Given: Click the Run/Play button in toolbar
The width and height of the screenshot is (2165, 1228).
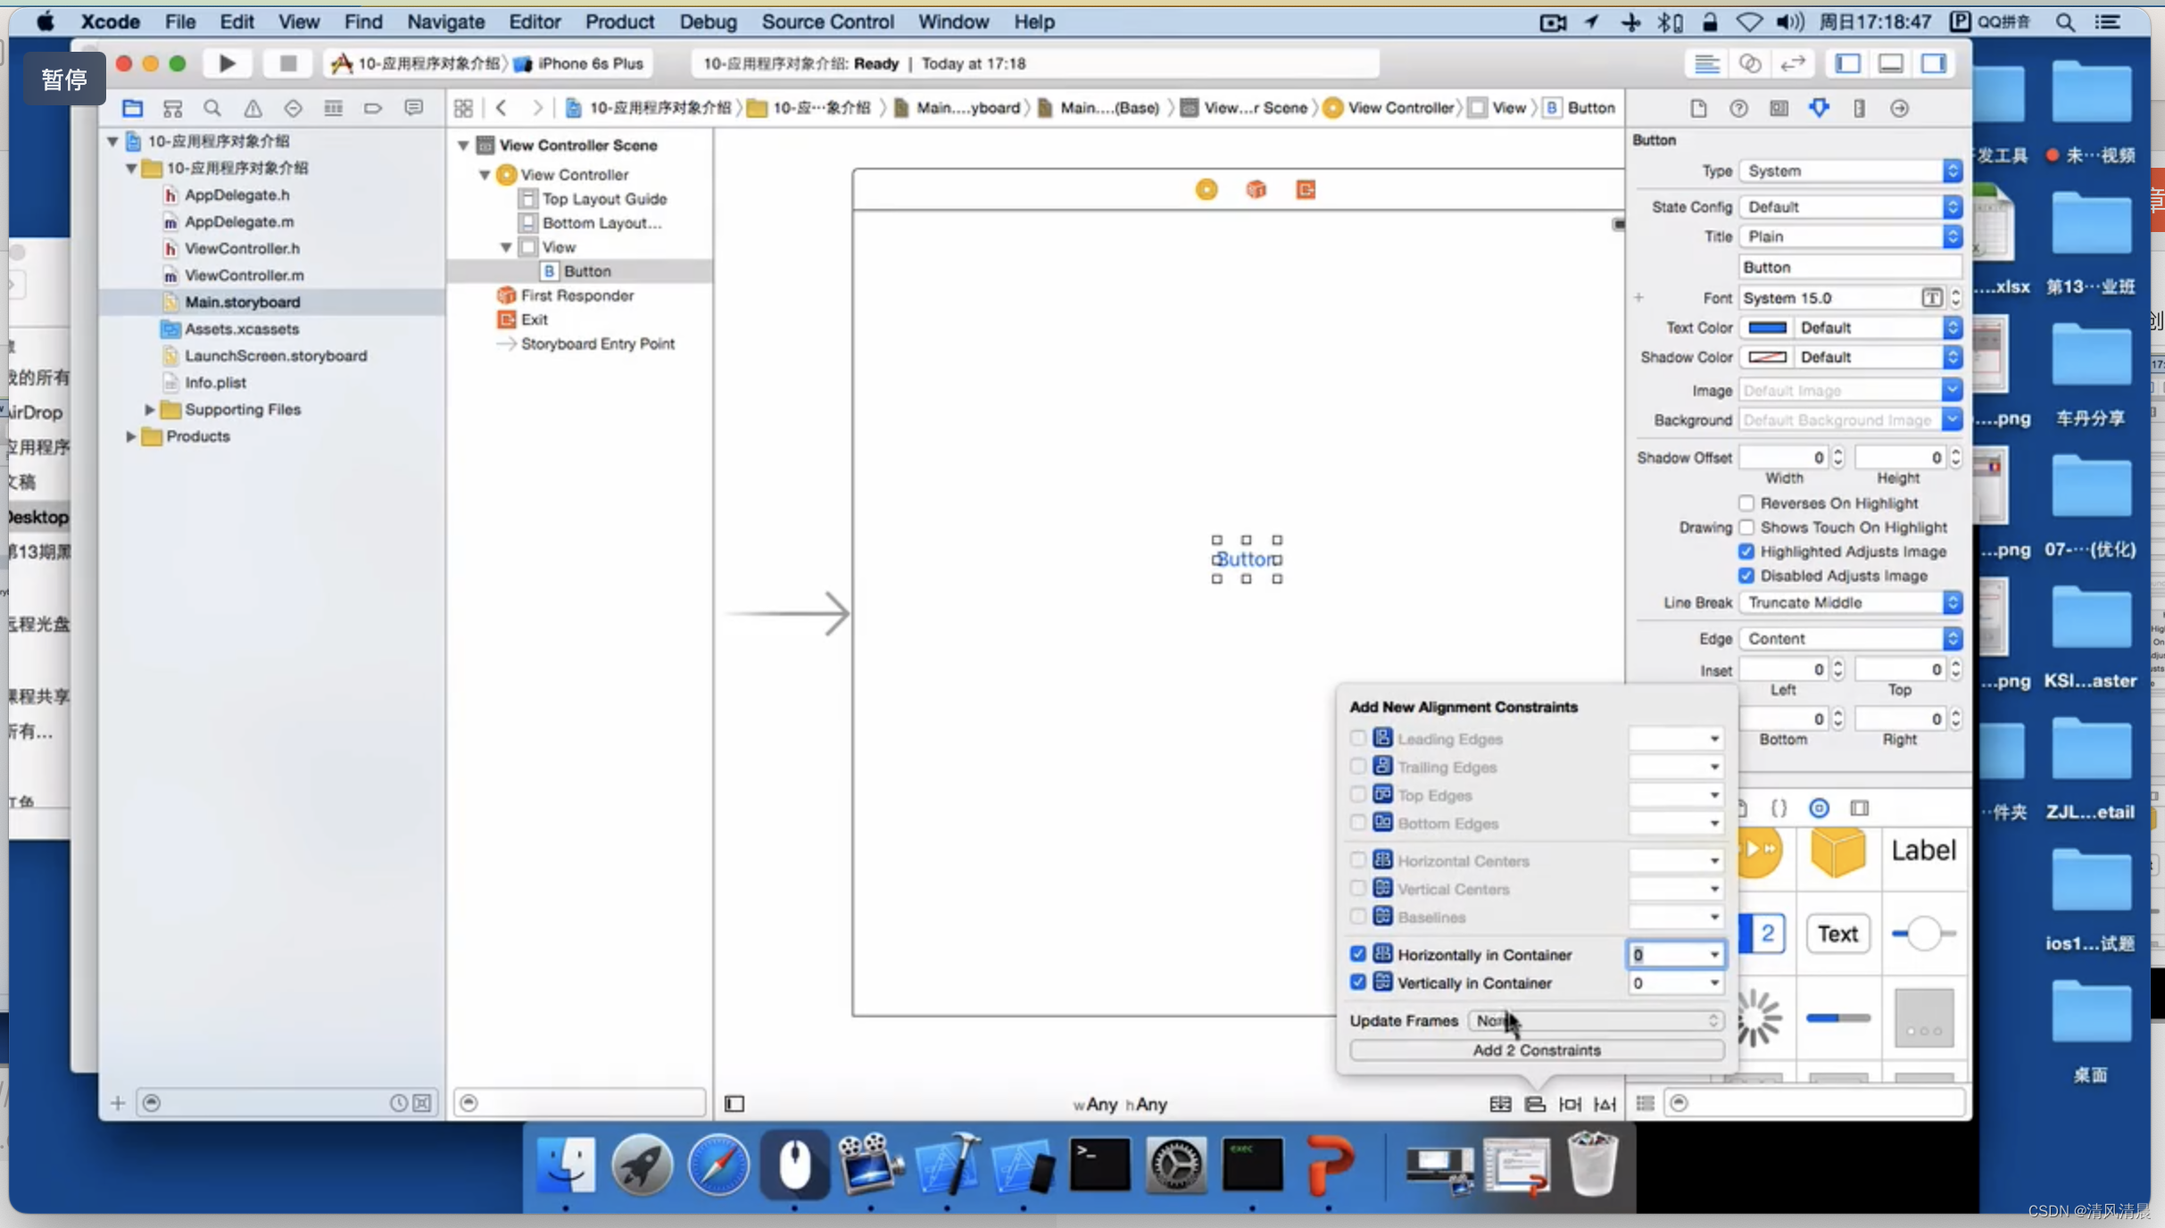Looking at the screenshot, I should (226, 62).
